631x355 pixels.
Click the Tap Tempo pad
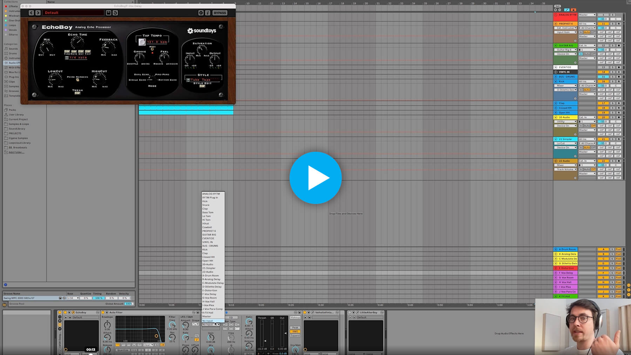142,42
